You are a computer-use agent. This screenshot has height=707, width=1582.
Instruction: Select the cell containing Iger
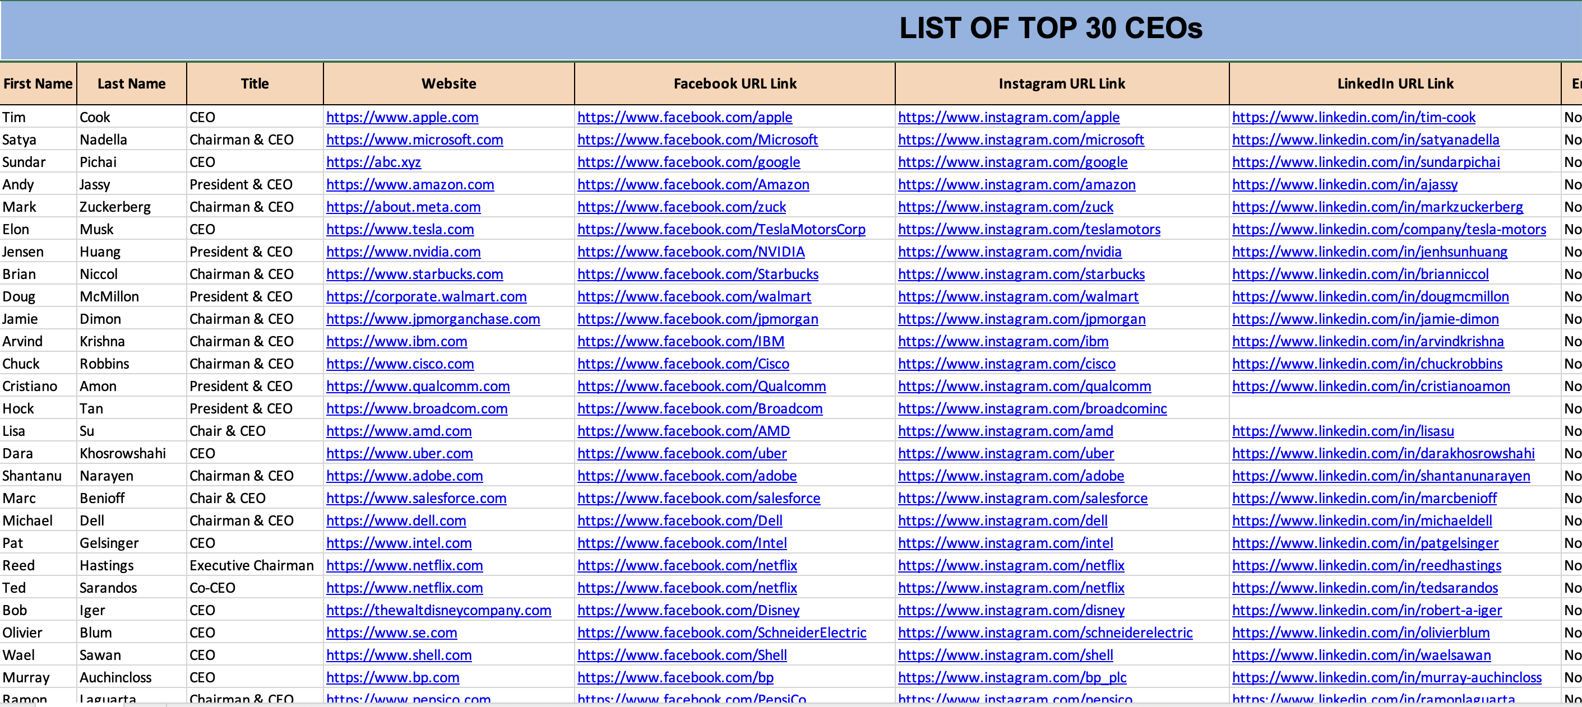point(131,610)
